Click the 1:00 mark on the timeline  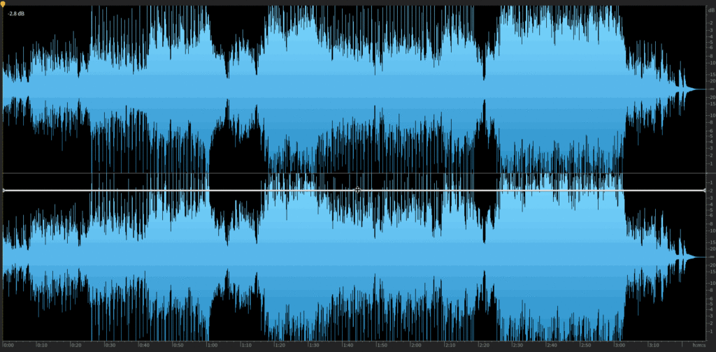point(212,345)
